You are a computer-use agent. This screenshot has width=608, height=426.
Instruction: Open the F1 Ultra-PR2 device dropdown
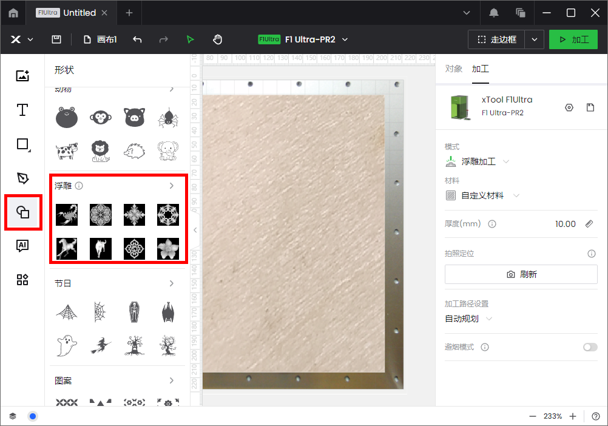[303, 39]
